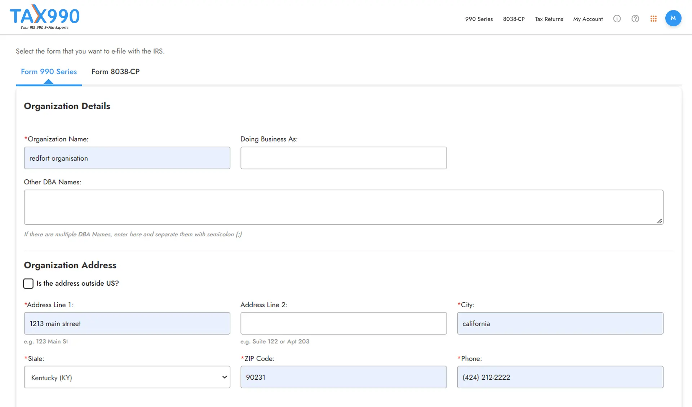Click into the Other DBA Names textarea

click(343, 207)
